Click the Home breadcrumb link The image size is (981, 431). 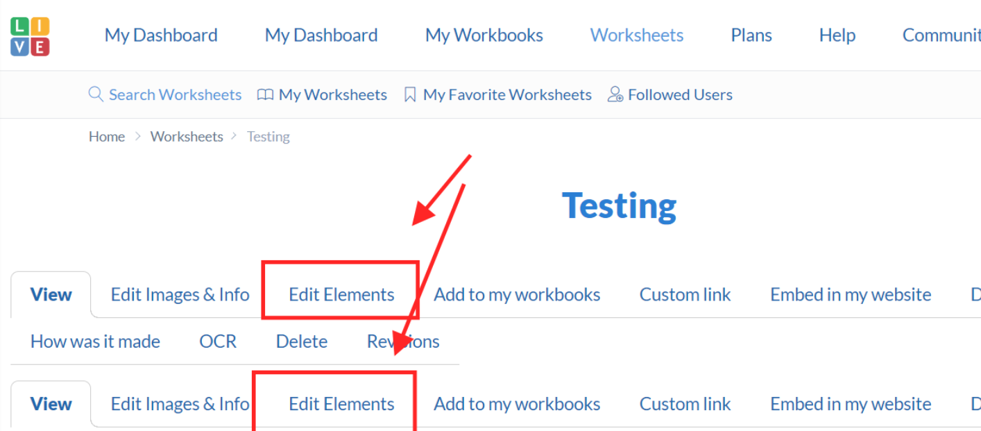pos(107,137)
